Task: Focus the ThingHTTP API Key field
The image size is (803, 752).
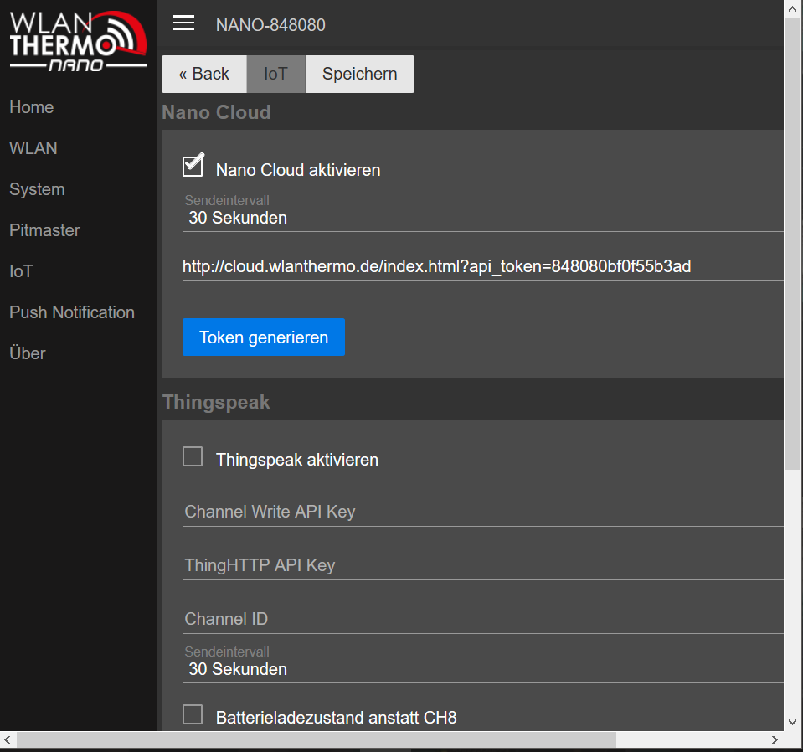Action: 482,565
